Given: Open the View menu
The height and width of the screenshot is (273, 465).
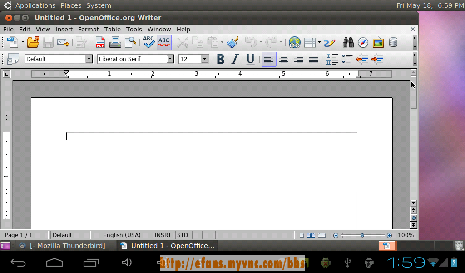Looking at the screenshot, I should tap(43, 30).
